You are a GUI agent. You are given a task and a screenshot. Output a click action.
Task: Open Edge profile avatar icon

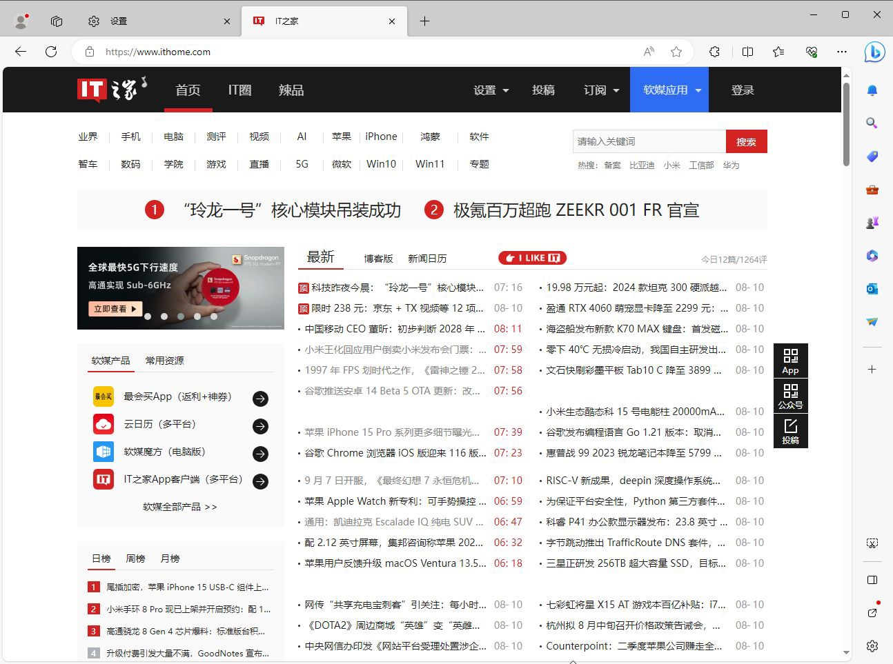click(x=21, y=21)
